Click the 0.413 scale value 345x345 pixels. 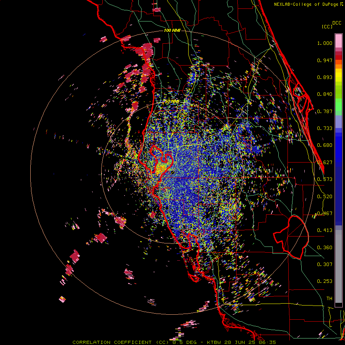pos(325,230)
